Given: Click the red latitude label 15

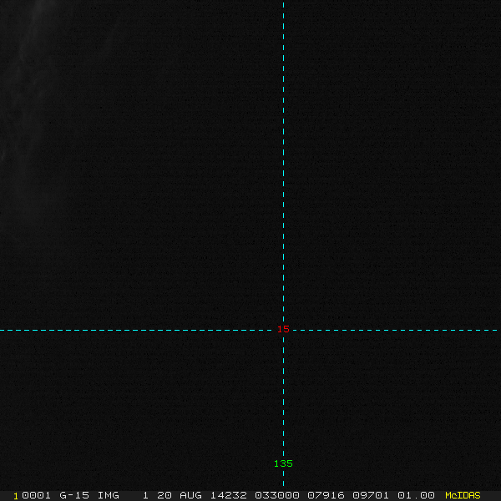Looking at the screenshot, I should click(283, 329).
